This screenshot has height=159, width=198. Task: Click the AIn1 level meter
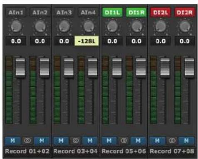pos(9,90)
